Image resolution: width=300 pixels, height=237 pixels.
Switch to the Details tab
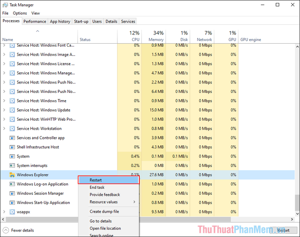(x=111, y=21)
